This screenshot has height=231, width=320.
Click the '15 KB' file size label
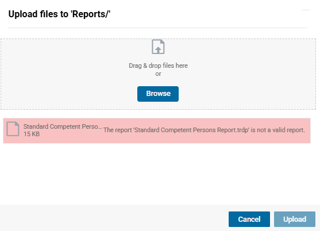[x=32, y=134]
